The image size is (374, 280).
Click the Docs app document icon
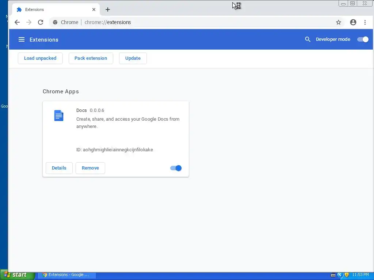[59, 116]
